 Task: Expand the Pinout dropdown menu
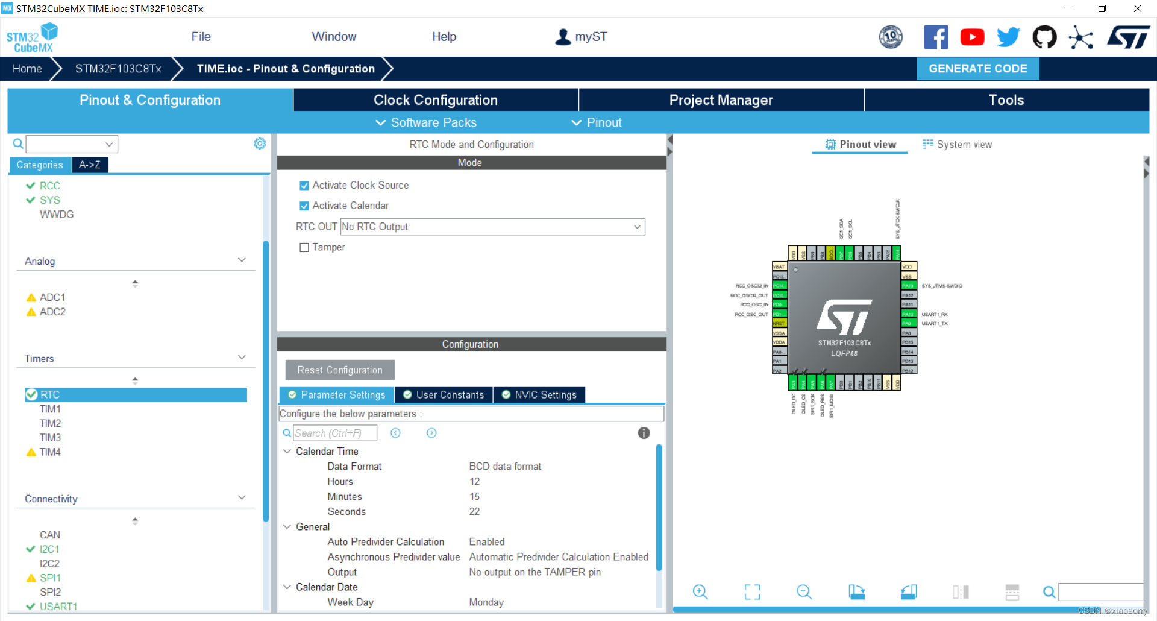(596, 122)
